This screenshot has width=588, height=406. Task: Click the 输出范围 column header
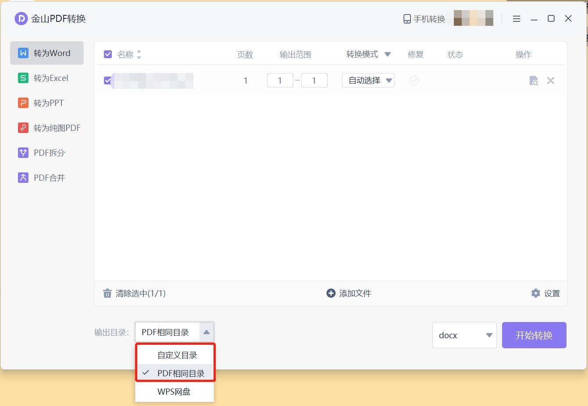(296, 54)
